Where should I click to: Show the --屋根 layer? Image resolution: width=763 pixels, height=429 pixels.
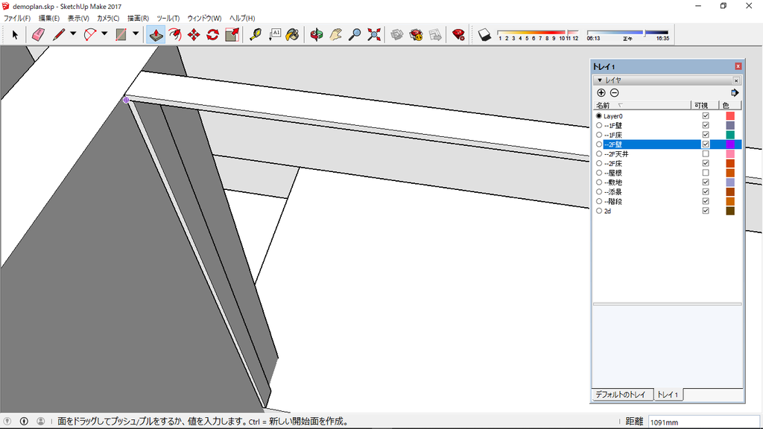click(706, 173)
